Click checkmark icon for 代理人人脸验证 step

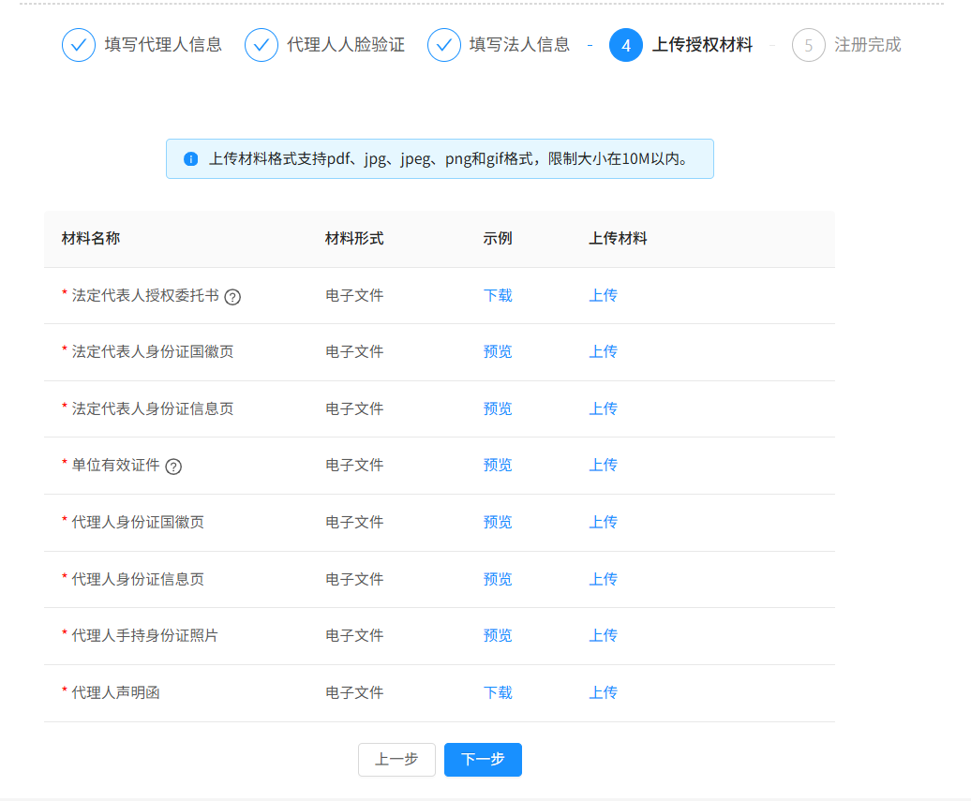(261, 45)
